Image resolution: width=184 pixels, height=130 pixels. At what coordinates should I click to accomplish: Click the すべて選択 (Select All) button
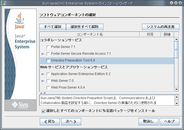[52, 27]
